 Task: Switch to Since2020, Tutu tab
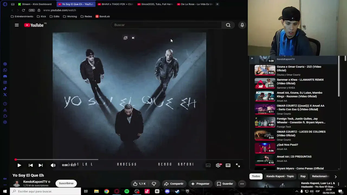[x=155, y=4]
